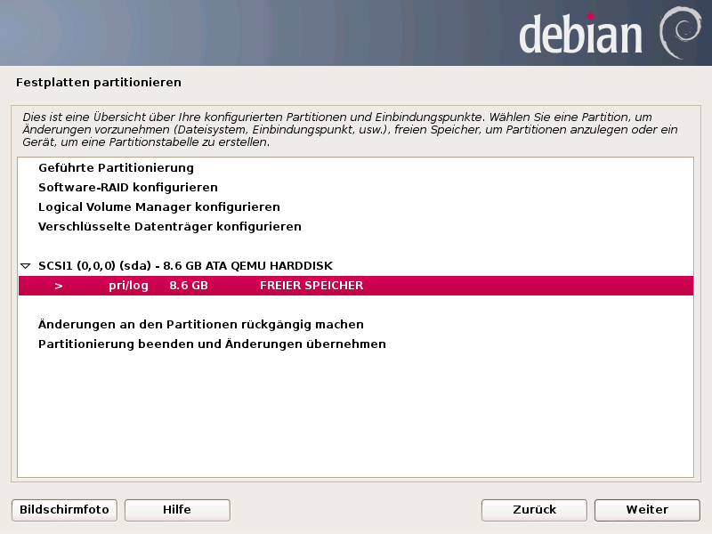
Task: Choose Änderungen an den Partitionen rückgängig machen
Action: coord(201,325)
